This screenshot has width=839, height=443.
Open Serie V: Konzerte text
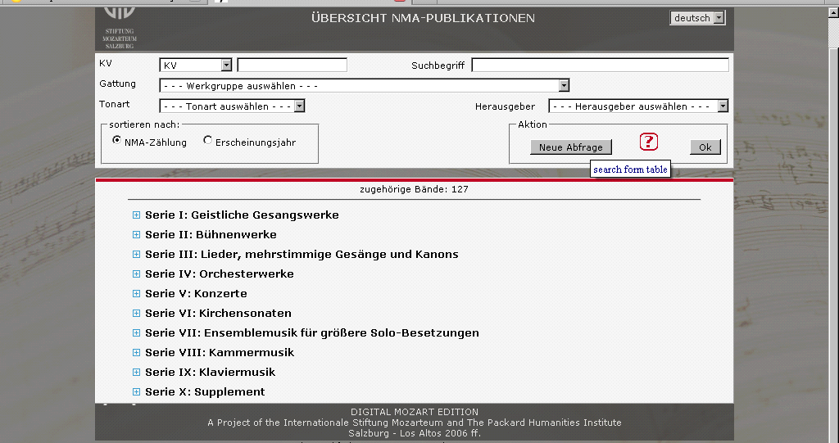pyautogui.click(x=196, y=294)
